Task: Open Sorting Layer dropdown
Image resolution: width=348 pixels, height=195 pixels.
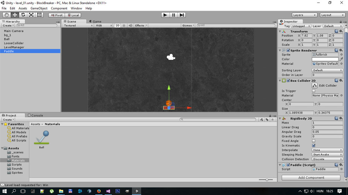Action: pyautogui.click(x=327, y=70)
